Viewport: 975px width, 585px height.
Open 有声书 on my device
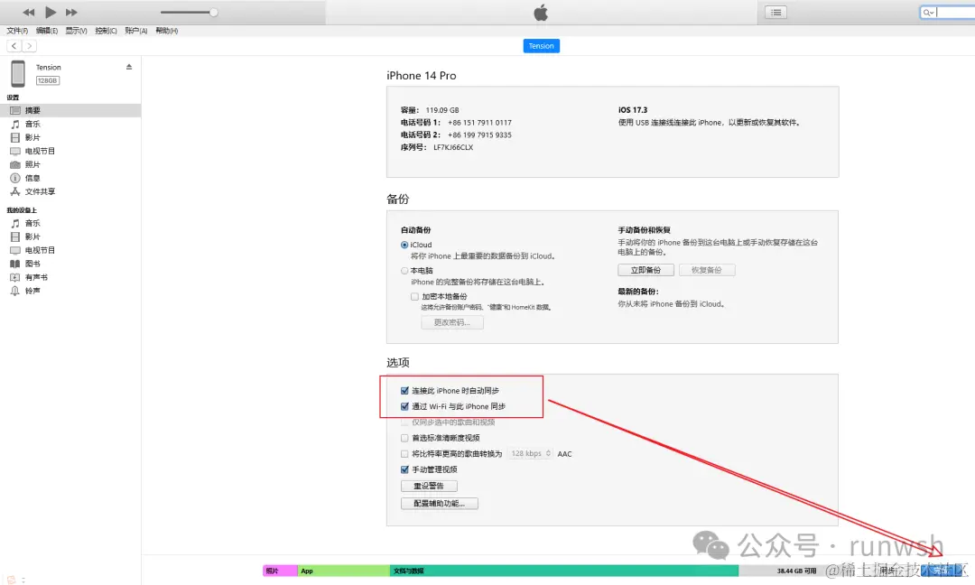70,277
